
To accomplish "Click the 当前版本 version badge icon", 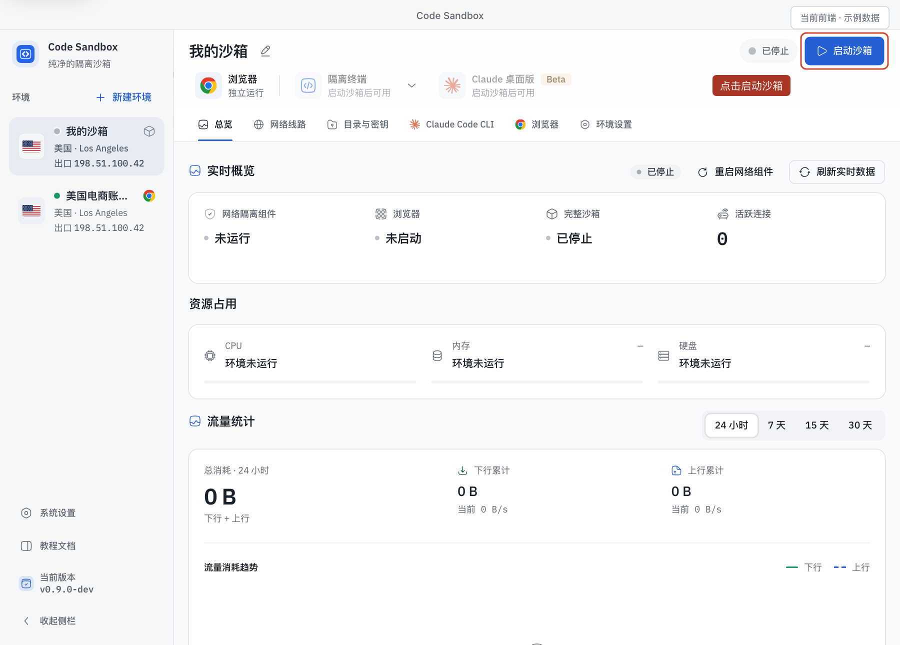I will [x=26, y=583].
